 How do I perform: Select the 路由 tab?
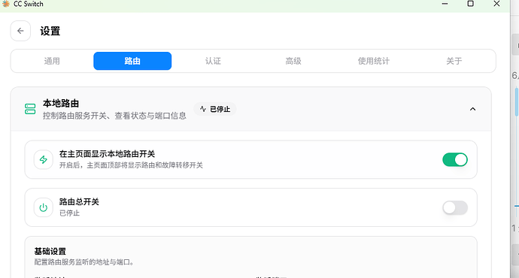(x=132, y=61)
